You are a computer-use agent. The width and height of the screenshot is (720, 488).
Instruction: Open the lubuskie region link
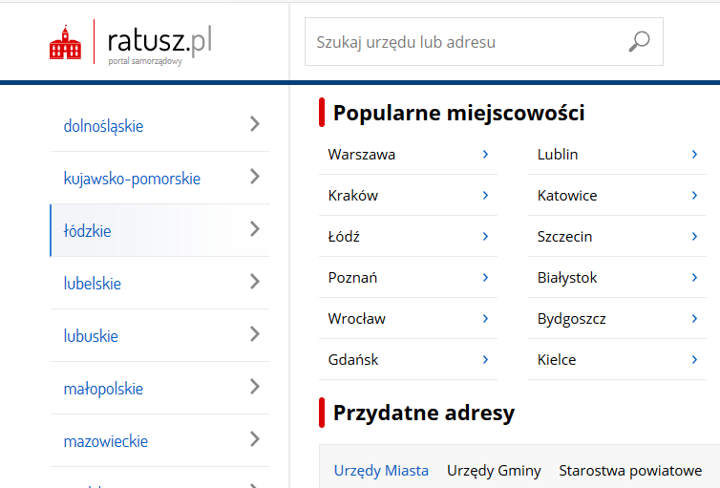(91, 336)
